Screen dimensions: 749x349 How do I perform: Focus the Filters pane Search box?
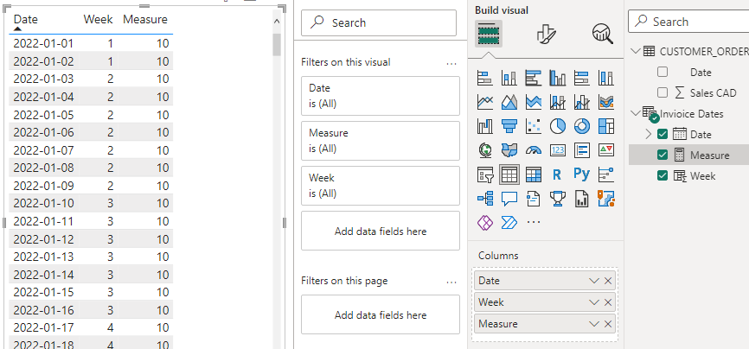coord(379,23)
